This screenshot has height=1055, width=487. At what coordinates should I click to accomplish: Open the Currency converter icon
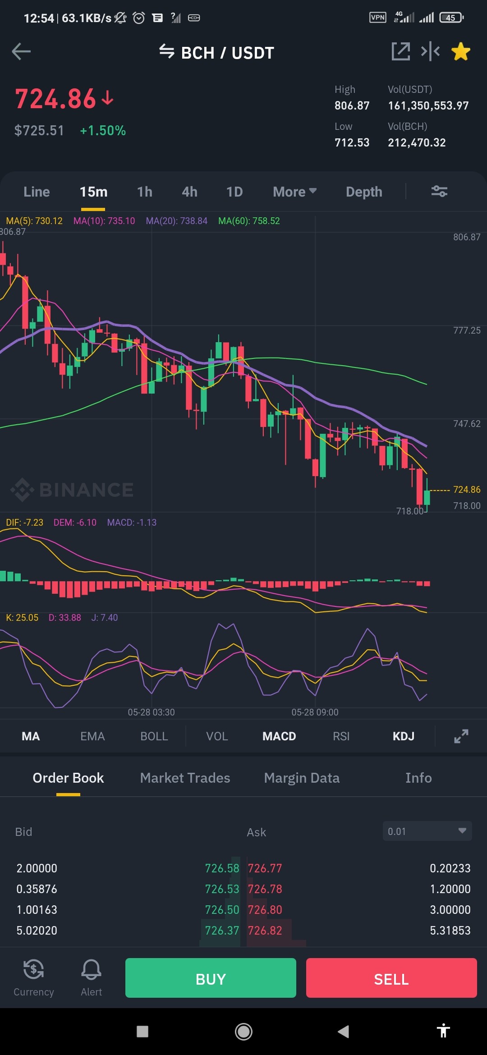pos(33,977)
